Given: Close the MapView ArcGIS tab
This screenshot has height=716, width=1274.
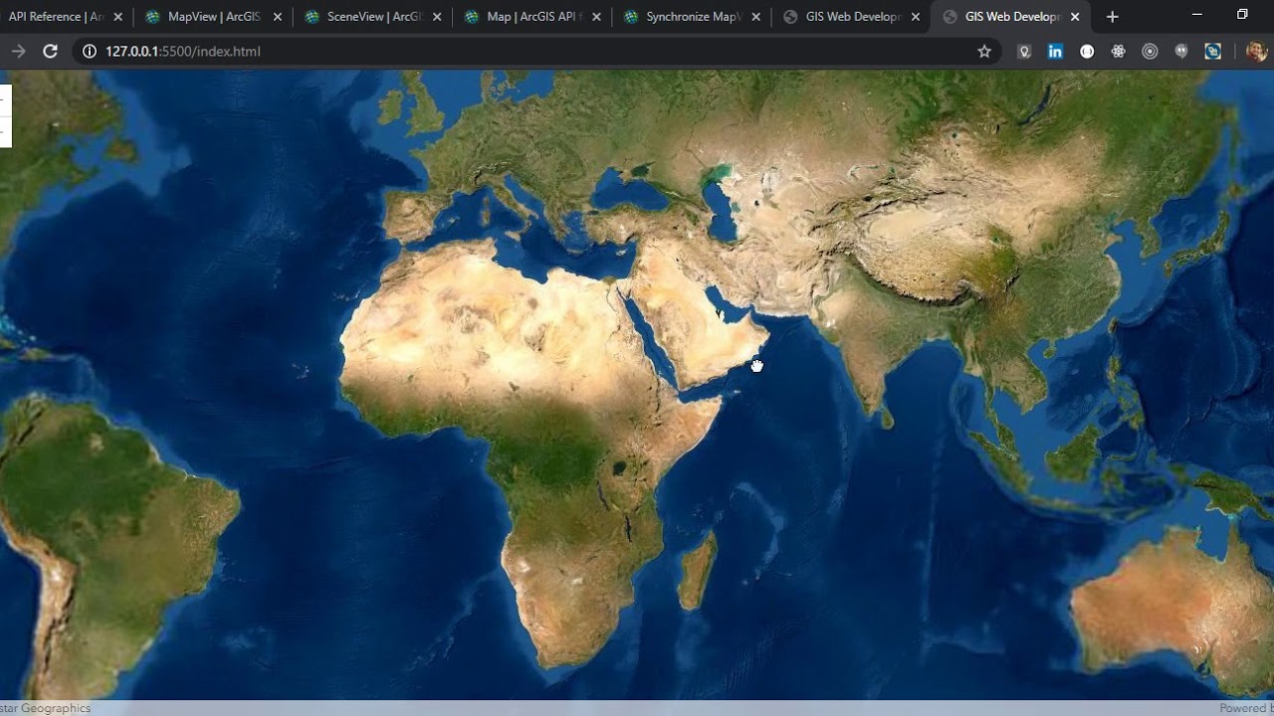Looking at the screenshot, I should (278, 17).
